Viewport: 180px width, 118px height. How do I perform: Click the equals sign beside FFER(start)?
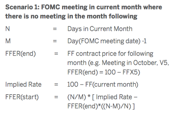[x=56, y=97]
